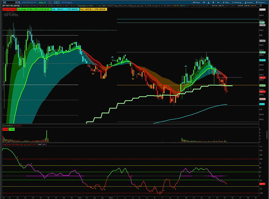This screenshot has width=269, height=199.
Task: Click the Mon date label on time axis
Action: pyautogui.click(x=111, y=198)
